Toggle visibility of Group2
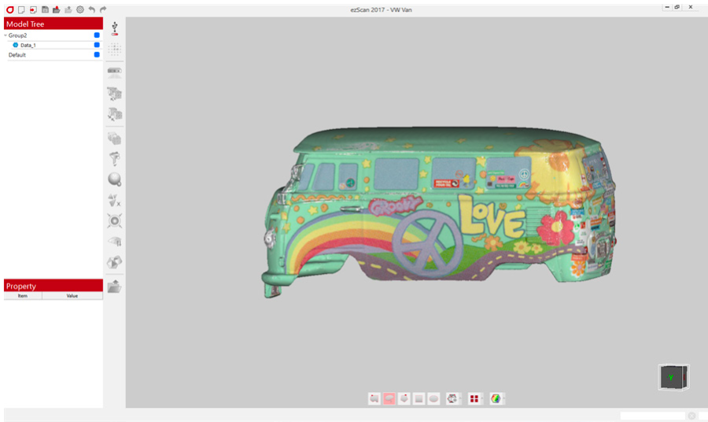This screenshot has width=708, height=422. [x=97, y=35]
